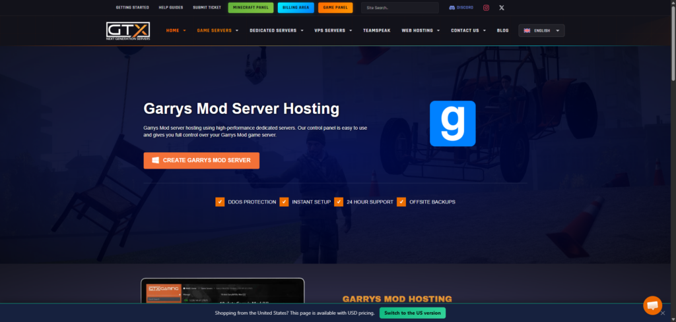
Task: Click the Getting Started link
Action: point(132,8)
